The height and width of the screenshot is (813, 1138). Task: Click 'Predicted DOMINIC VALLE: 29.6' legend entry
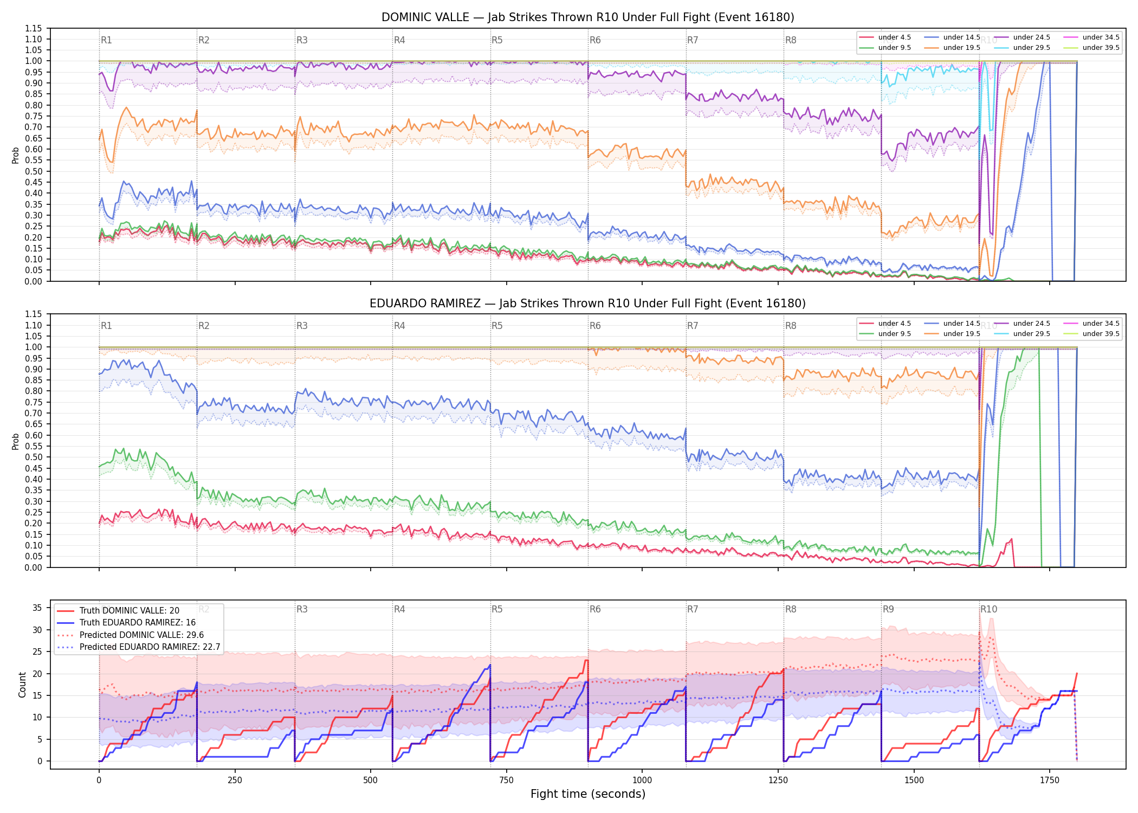130,635
